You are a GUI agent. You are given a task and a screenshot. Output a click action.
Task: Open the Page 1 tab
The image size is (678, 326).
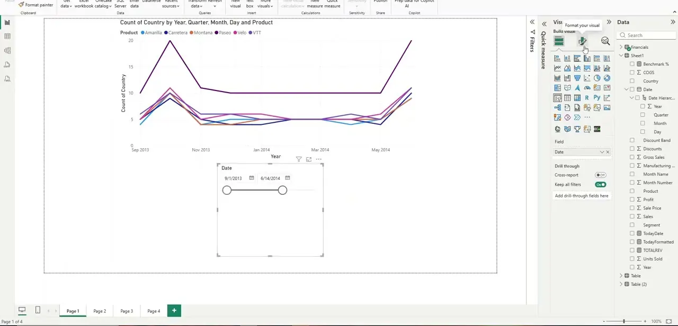(73, 311)
